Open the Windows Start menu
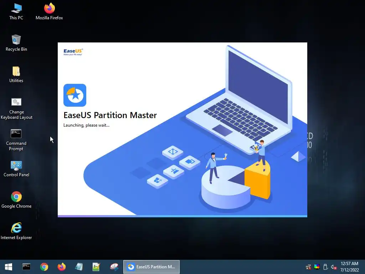The width and height of the screenshot is (365, 274). (9, 267)
